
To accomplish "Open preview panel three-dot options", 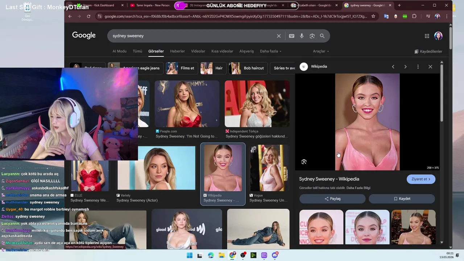I will 418,67.
